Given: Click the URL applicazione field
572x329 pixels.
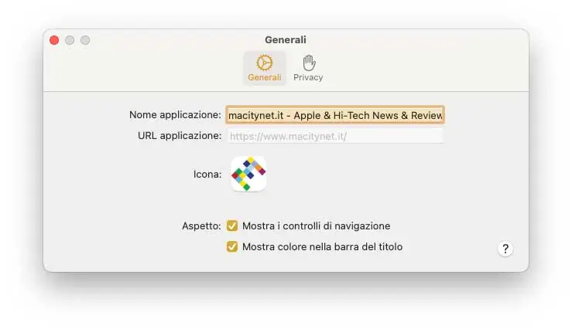Looking at the screenshot, I should [x=335, y=136].
